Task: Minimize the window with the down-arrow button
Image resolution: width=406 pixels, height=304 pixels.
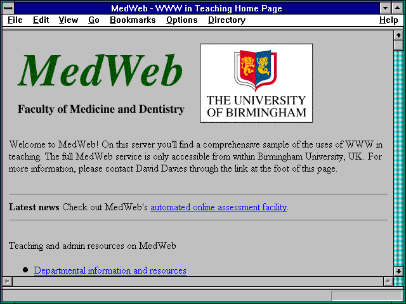Action: pos(385,8)
